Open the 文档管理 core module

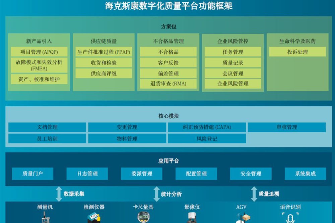click(x=47, y=127)
